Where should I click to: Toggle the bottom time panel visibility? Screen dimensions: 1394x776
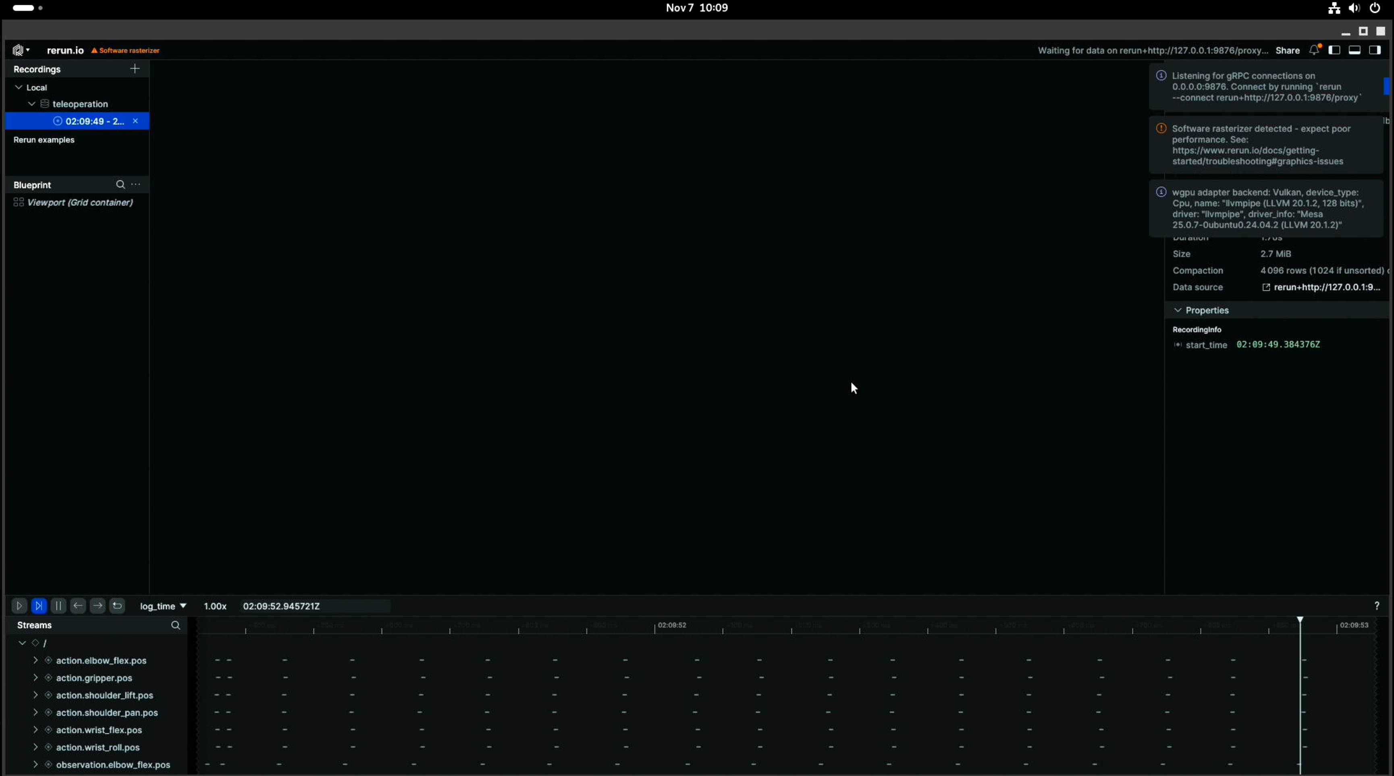[x=1355, y=50]
